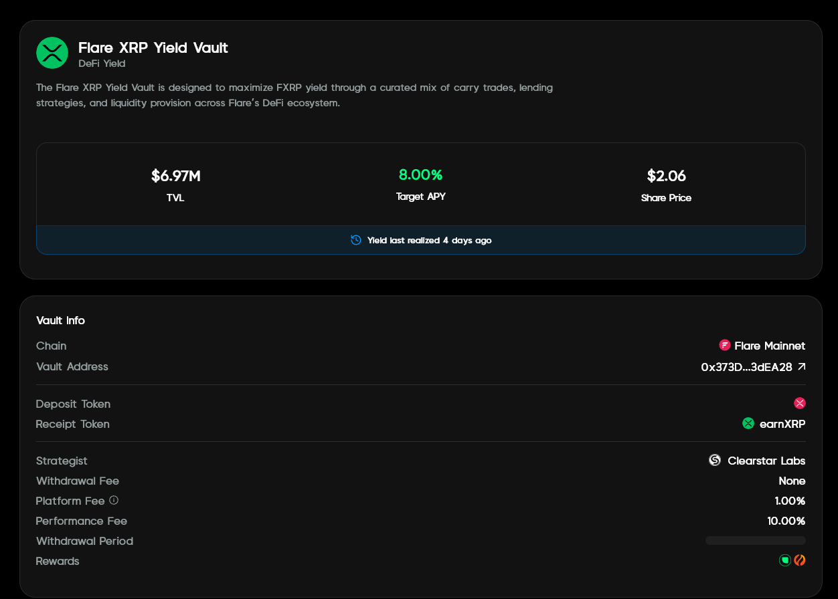
Task: Click the $2.06 Share Price value
Action: tap(666, 176)
